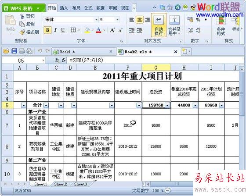Viewport: 246px width, 196px height.
Task: Click the Redo arrow icon
Action: [47, 51]
